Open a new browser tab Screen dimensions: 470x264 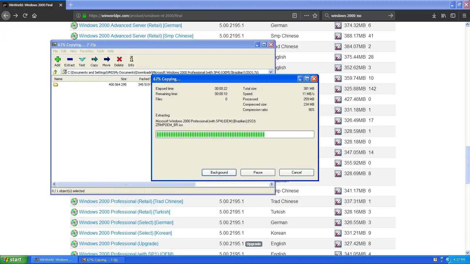click(71, 5)
